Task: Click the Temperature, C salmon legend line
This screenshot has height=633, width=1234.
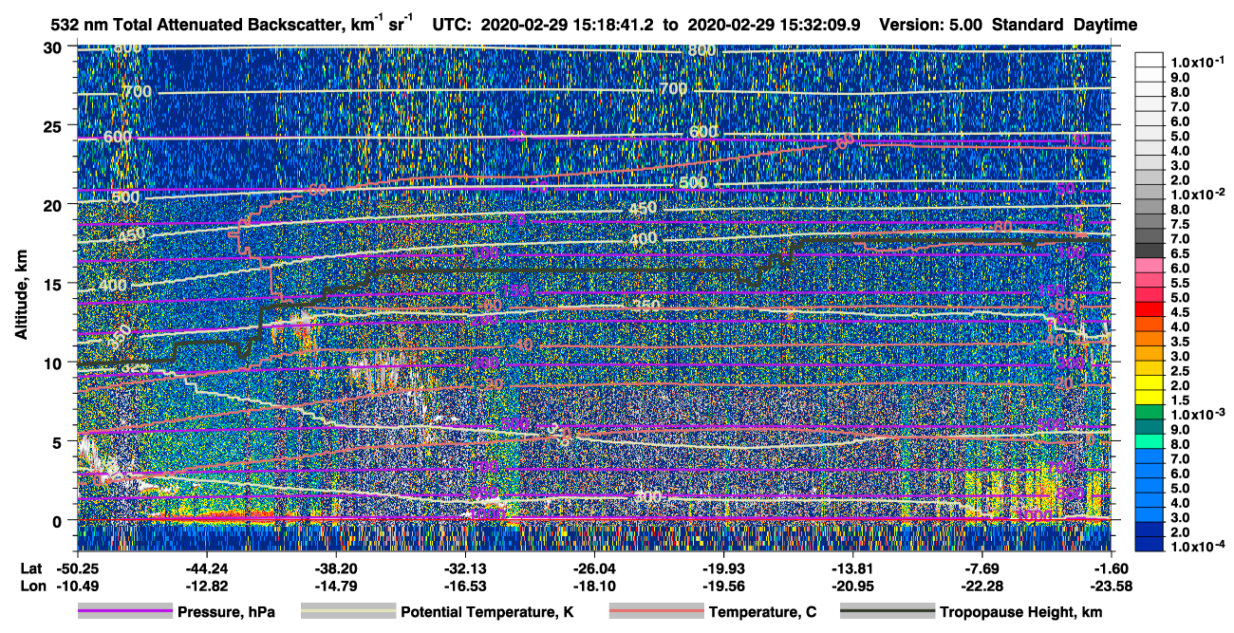Action: pos(655,612)
